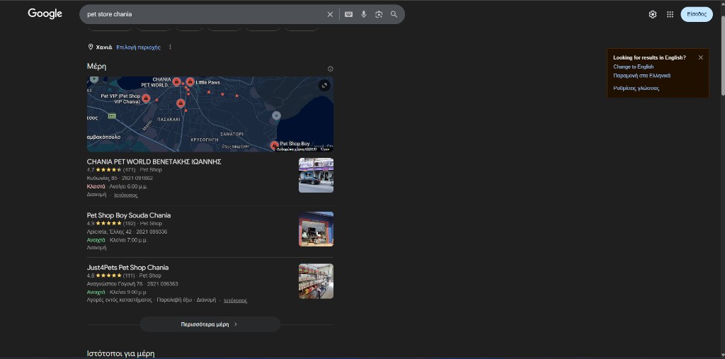Screen dimensions: 725x359
Task: Click the CHANIA PET WORLD map pin
Action: 176,82
